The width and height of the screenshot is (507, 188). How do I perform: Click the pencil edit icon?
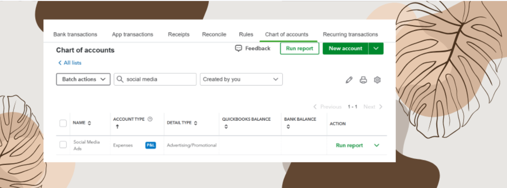tap(349, 80)
